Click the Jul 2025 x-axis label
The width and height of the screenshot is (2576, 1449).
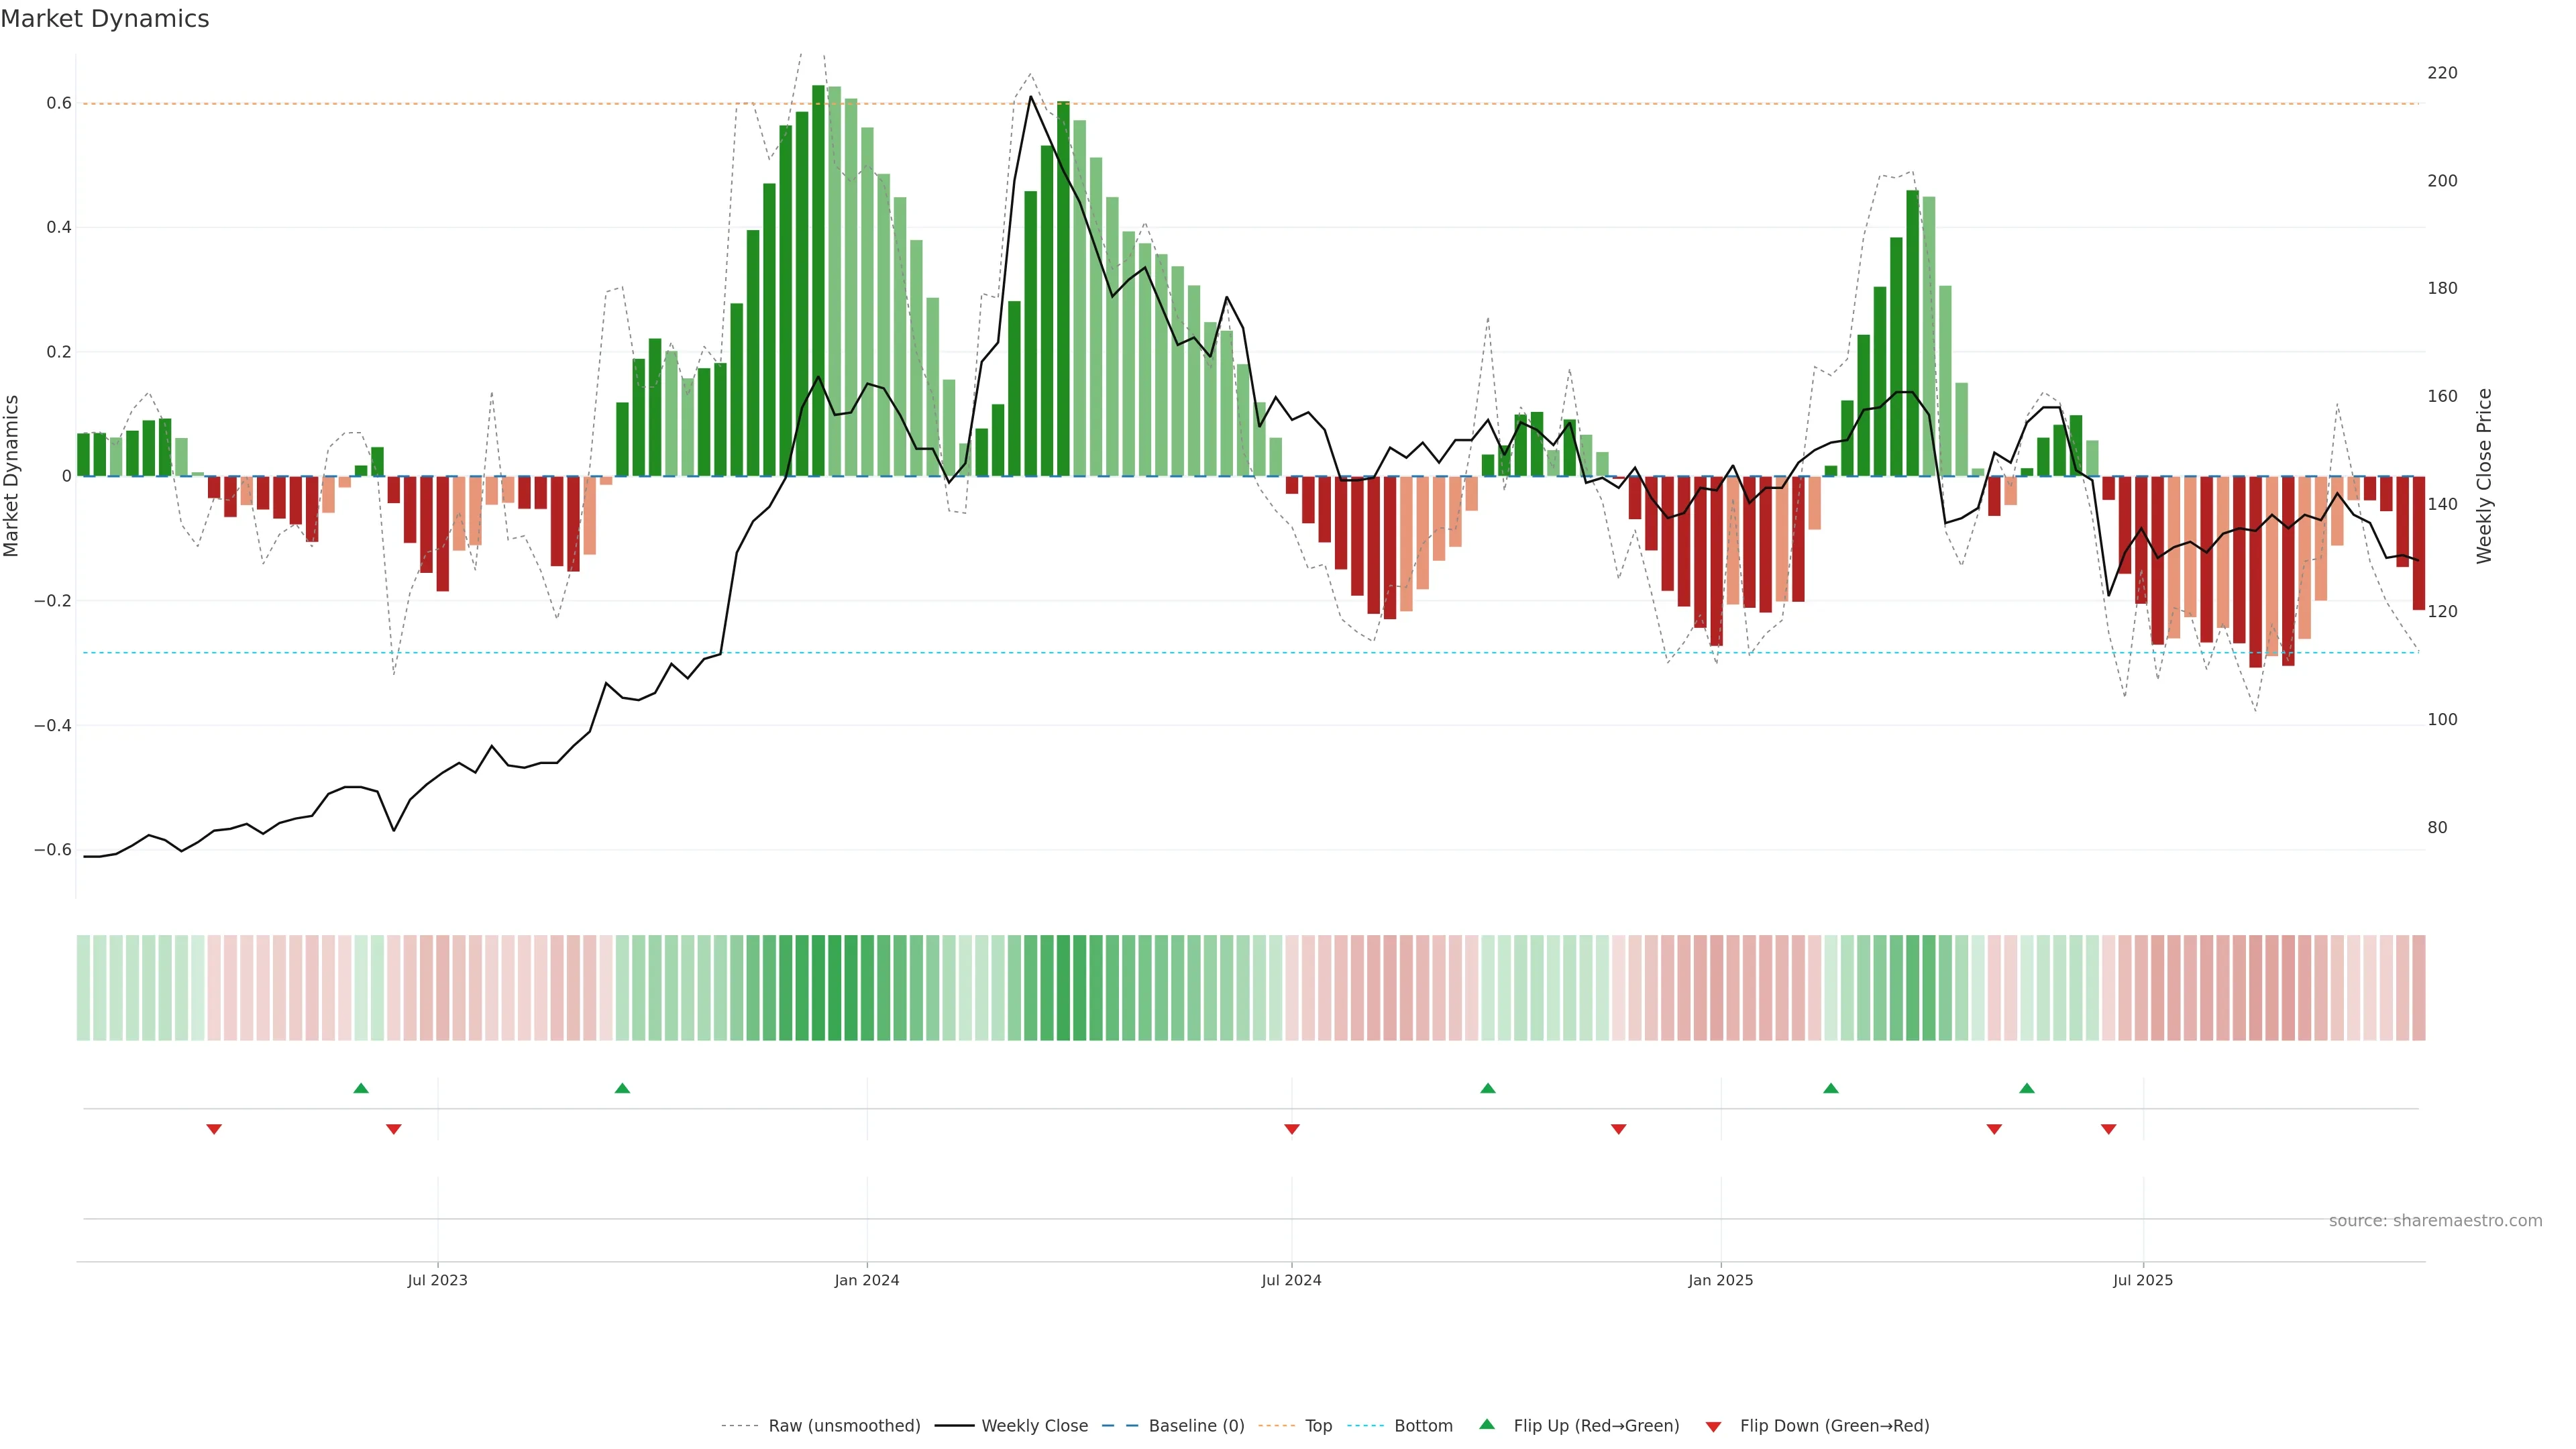[2143, 1280]
